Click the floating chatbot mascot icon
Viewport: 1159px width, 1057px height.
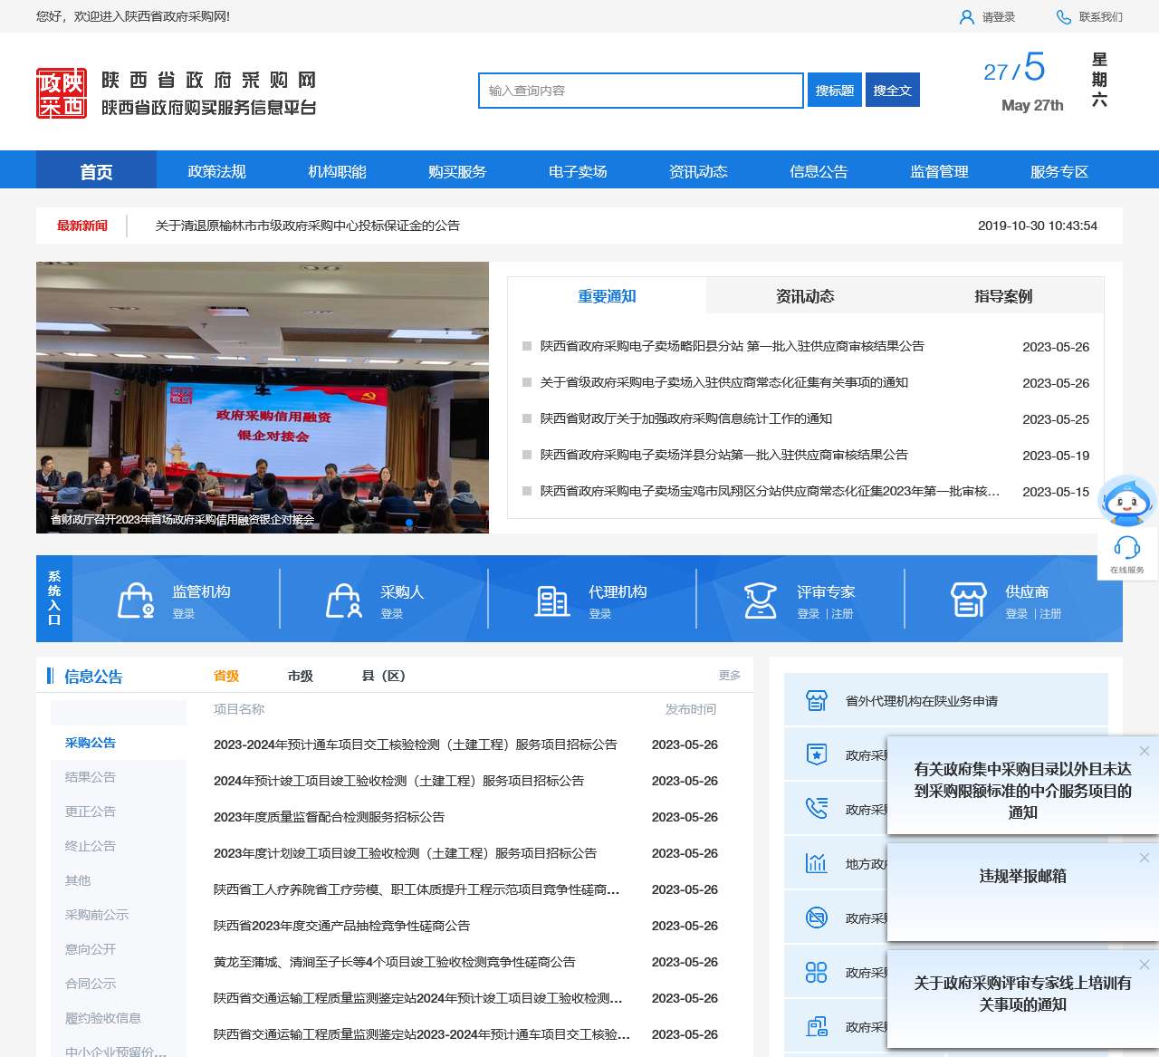coord(1125,499)
